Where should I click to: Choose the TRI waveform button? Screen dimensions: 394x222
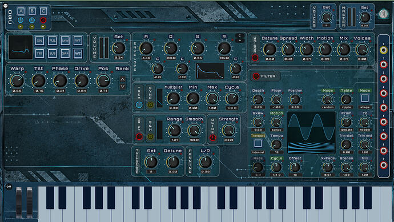point(39,53)
